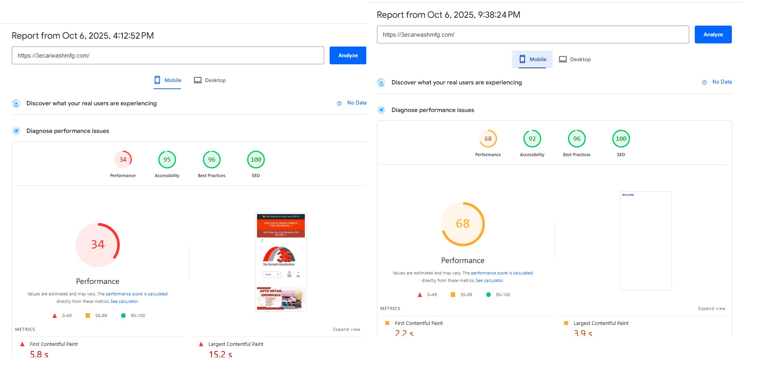765x366 pixels.
Task: Click the red triangle beside Largest Contentful Paint 15.2 s
Action: tap(201, 344)
